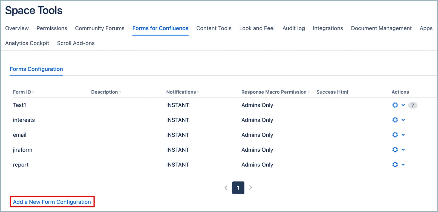Open the Look and Feel tab
Screen dimensions: 438x212
257,28
